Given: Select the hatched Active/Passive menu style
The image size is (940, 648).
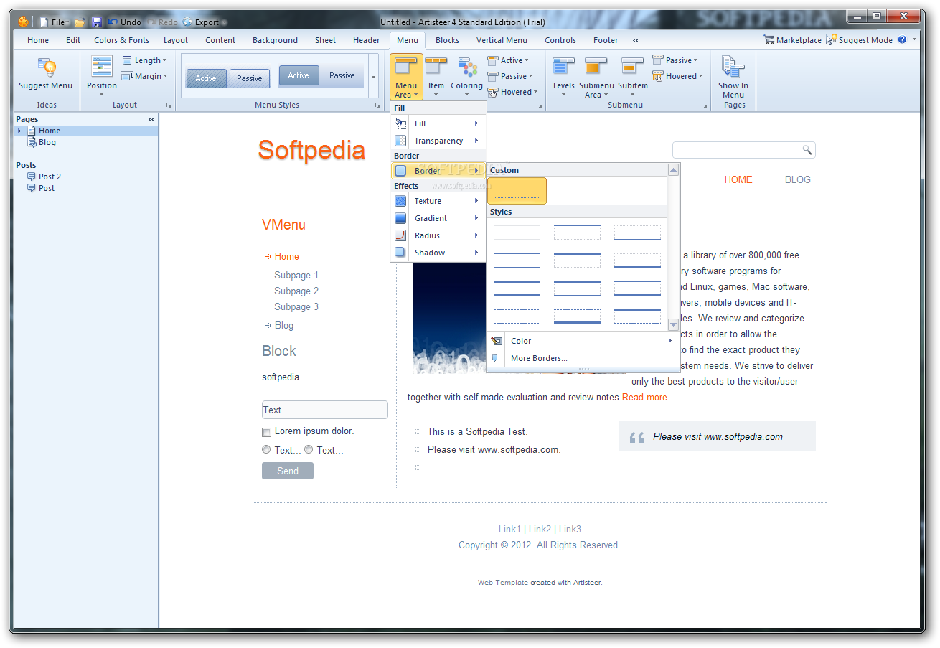Looking at the screenshot, I should [228, 78].
